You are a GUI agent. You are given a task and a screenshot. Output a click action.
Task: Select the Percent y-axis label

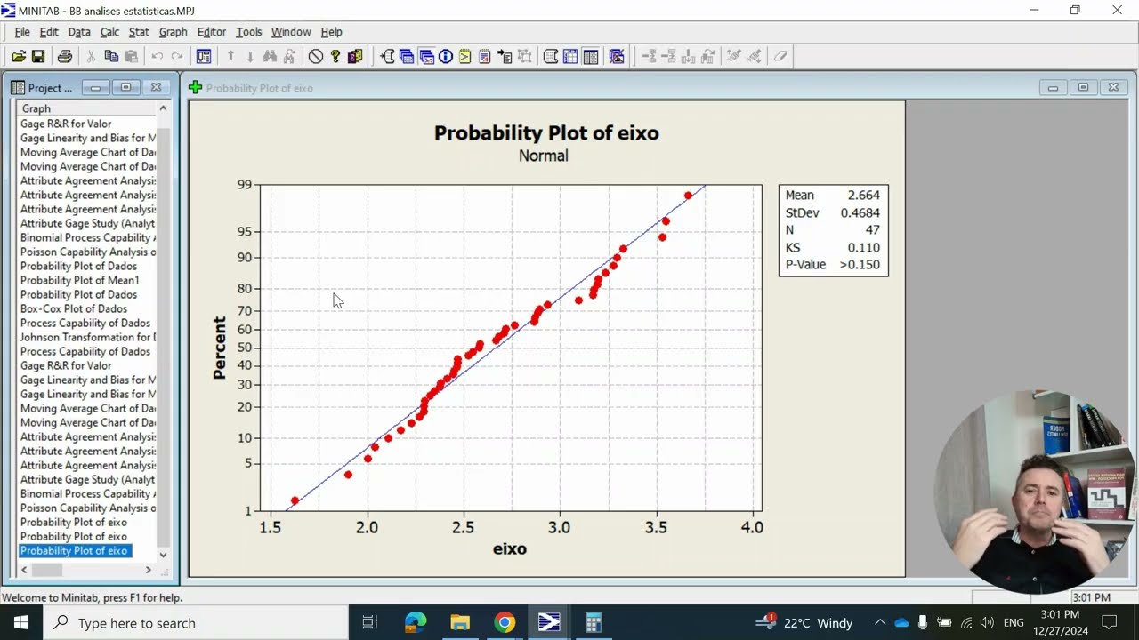click(x=219, y=348)
